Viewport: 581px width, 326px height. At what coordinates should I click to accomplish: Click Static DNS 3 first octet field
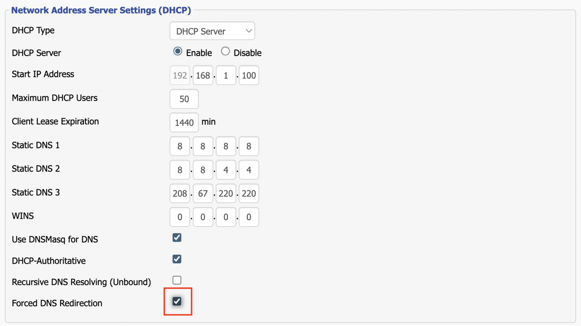click(x=180, y=193)
